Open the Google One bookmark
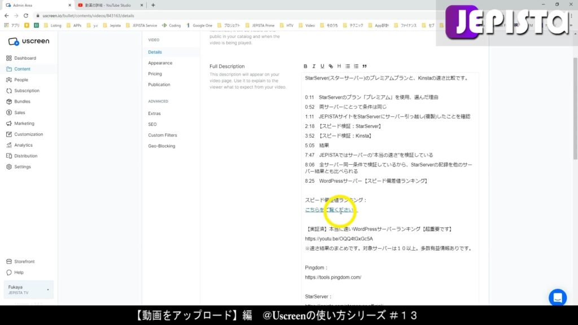Image resolution: width=578 pixels, height=325 pixels. point(199,25)
